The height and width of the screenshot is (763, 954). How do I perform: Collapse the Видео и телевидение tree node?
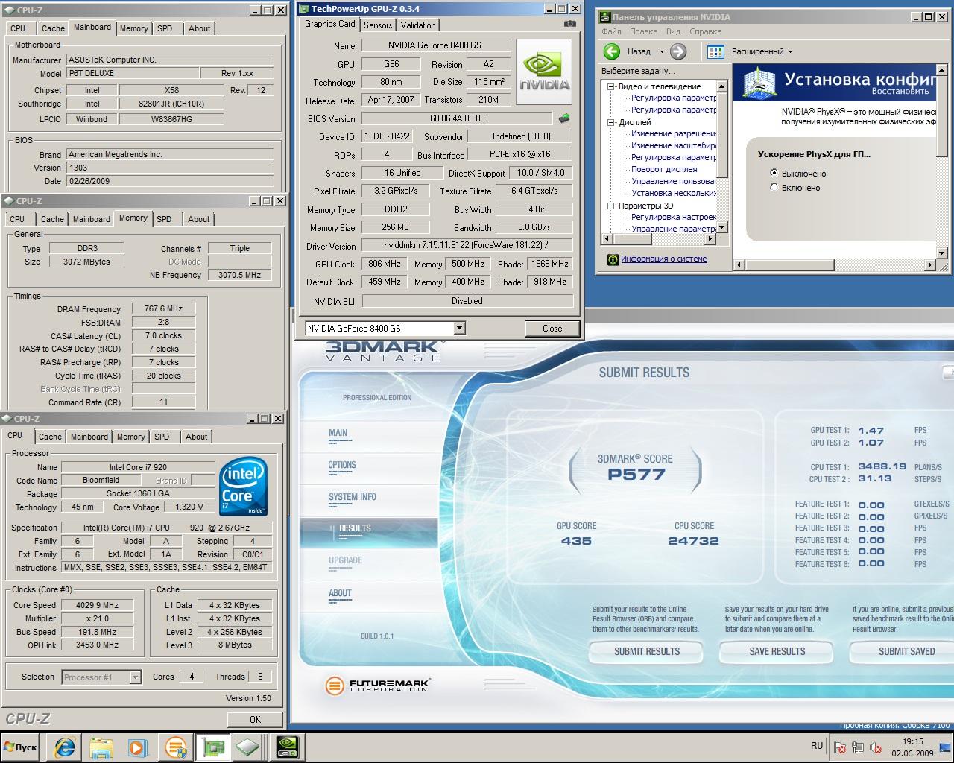click(610, 86)
